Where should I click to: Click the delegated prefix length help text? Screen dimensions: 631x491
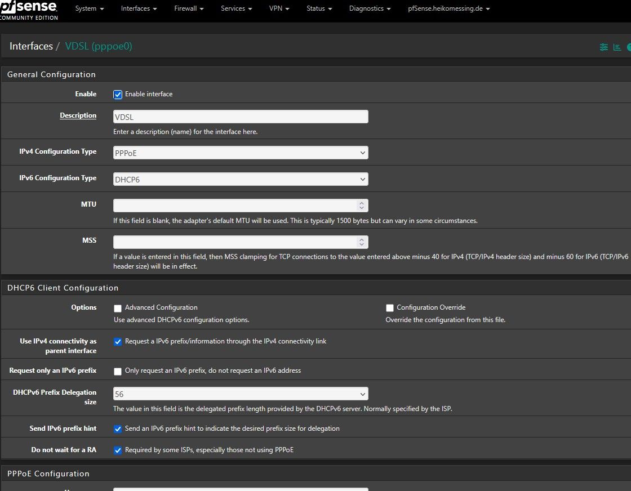282,409
